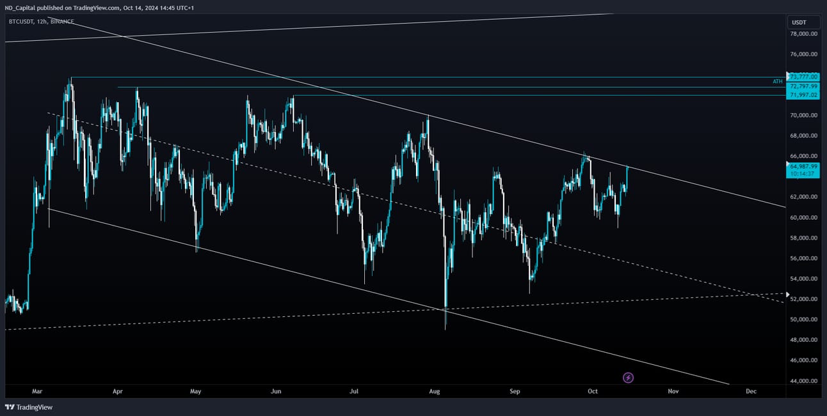This screenshot has height=416, width=827.
Task: Select the 73,777.00 price line label
Action: [x=804, y=77]
